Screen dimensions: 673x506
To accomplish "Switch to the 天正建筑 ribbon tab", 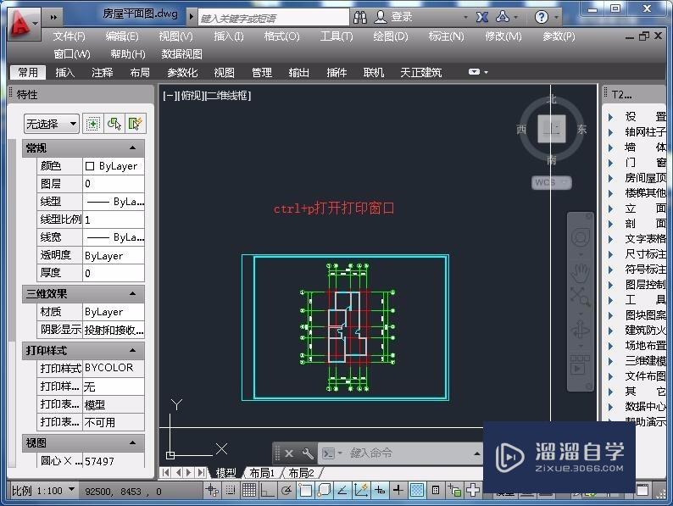I will [x=421, y=73].
